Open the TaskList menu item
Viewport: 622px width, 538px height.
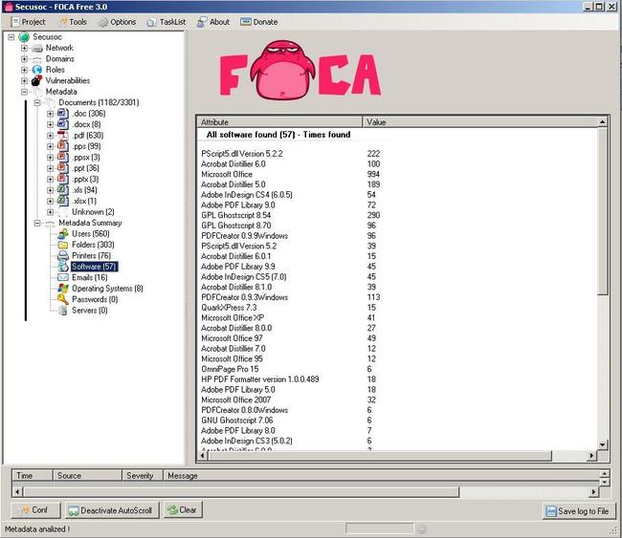(166, 22)
